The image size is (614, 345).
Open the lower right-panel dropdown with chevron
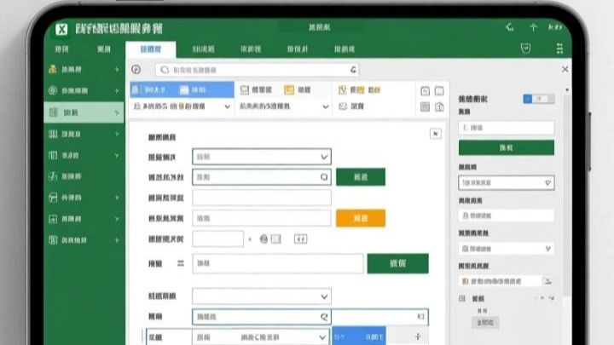(x=507, y=249)
